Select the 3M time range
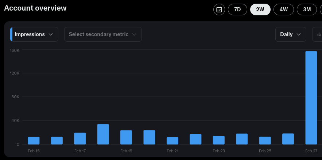The image size is (322, 160). tap(307, 9)
